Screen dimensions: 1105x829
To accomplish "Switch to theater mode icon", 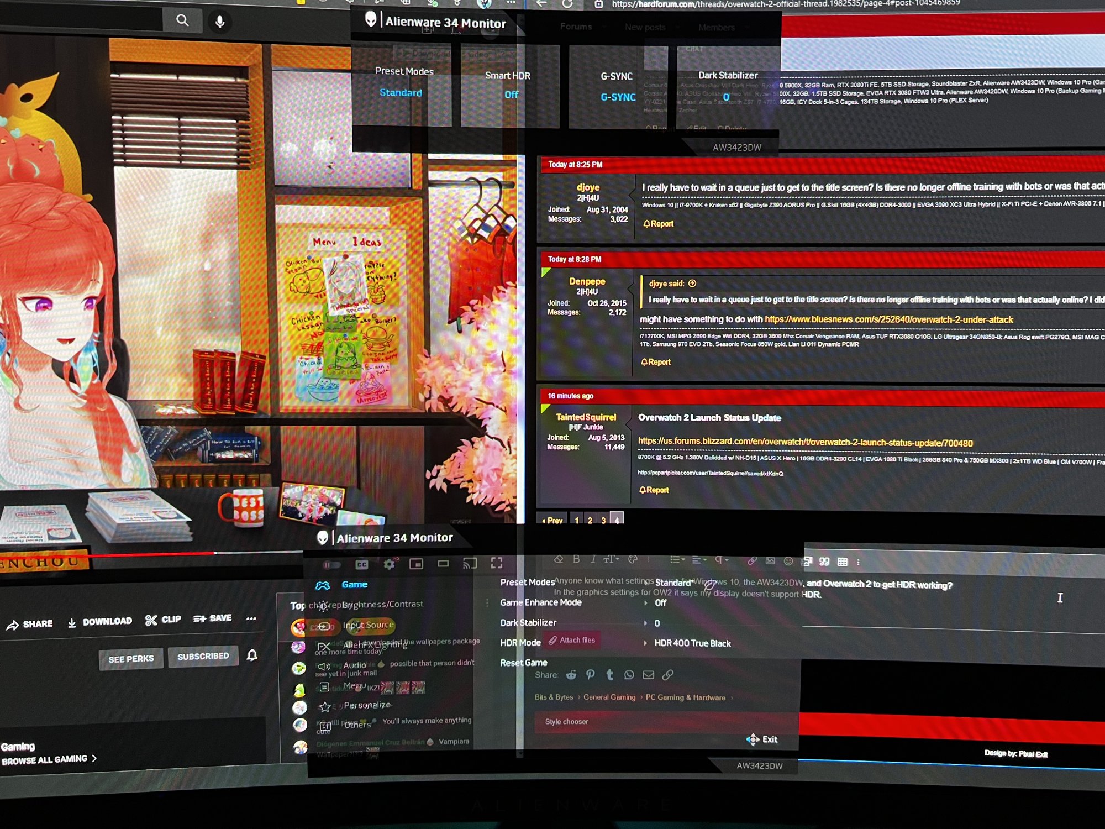I will tap(443, 563).
